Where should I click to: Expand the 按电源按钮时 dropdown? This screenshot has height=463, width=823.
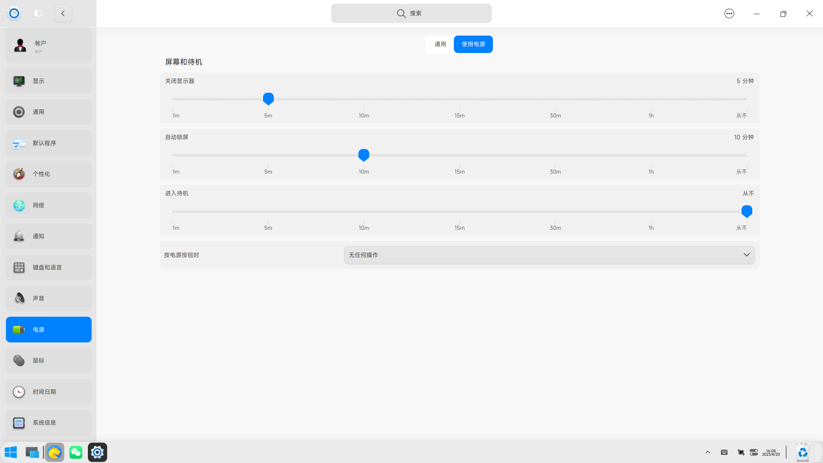pyautogui.click(x=549, y=255)
